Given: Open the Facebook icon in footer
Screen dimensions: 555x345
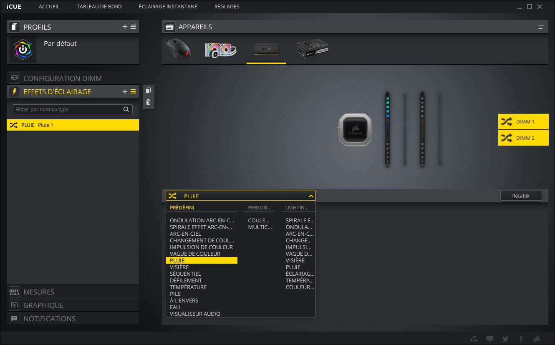Looking at the screenshot, I should (x=521, y=339).
